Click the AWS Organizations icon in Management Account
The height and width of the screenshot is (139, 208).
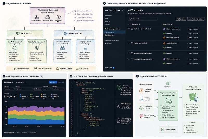point(36,17)
